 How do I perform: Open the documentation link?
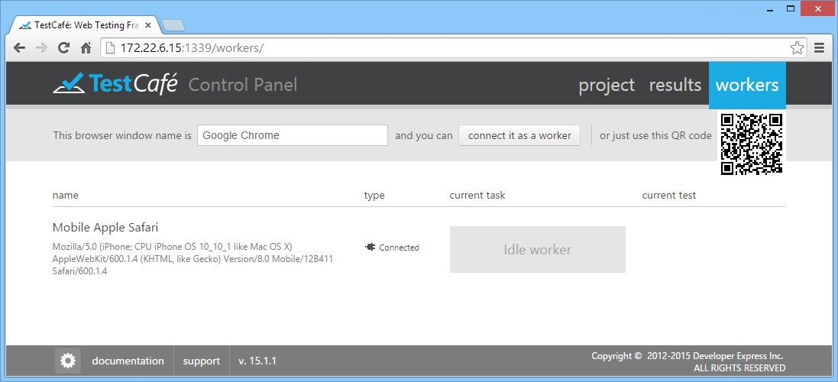click(128, 361)
